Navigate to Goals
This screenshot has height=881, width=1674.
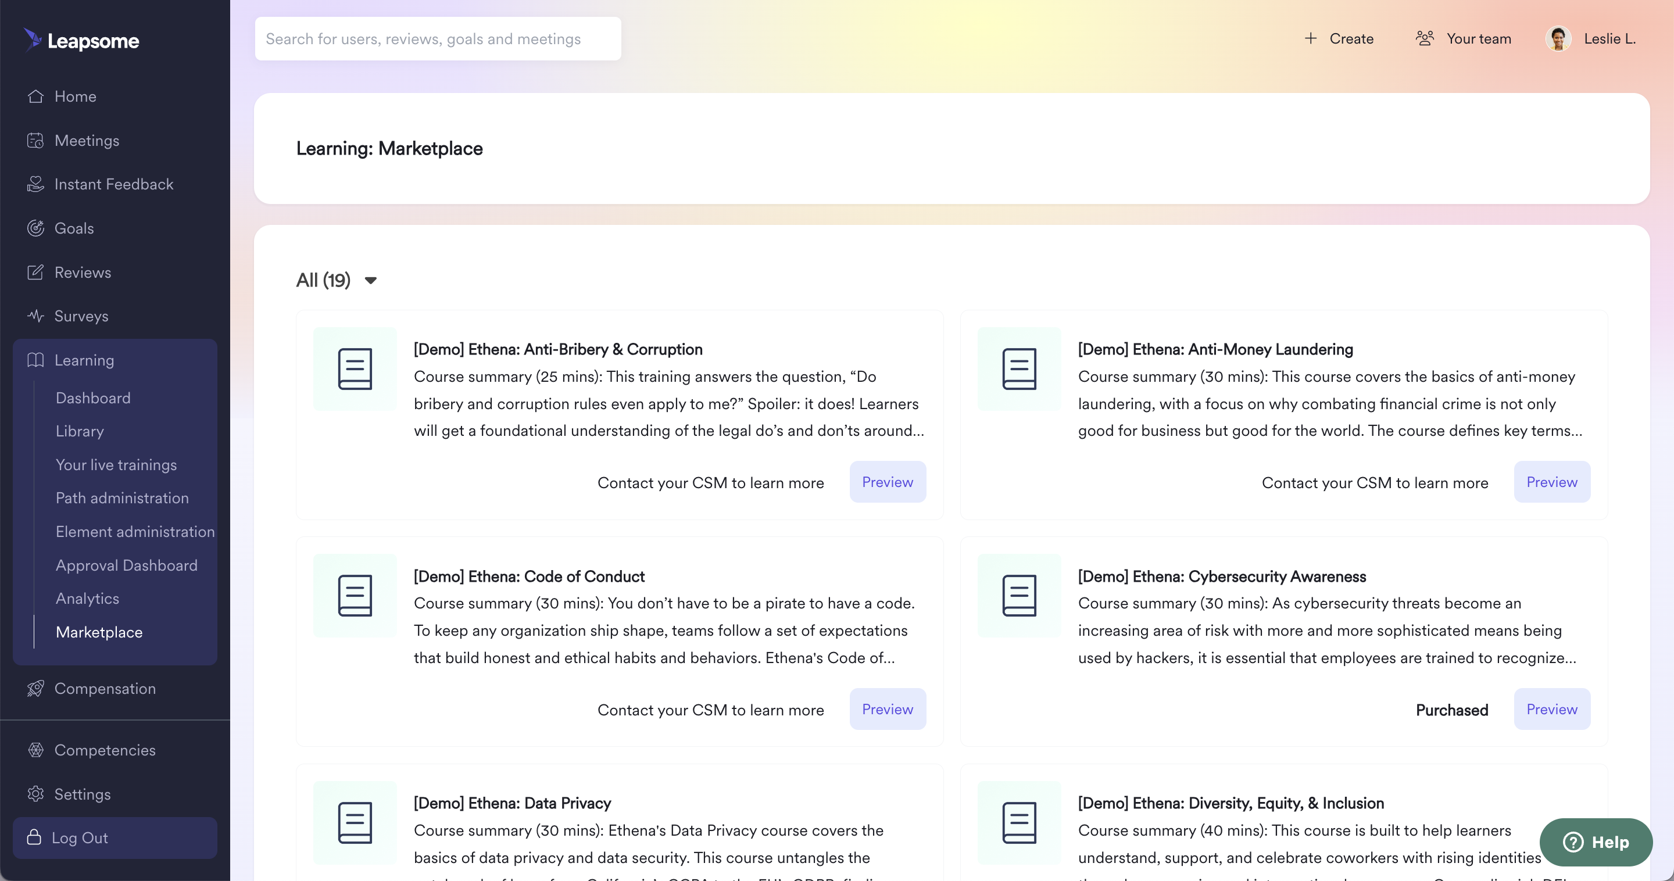[74, 228]
